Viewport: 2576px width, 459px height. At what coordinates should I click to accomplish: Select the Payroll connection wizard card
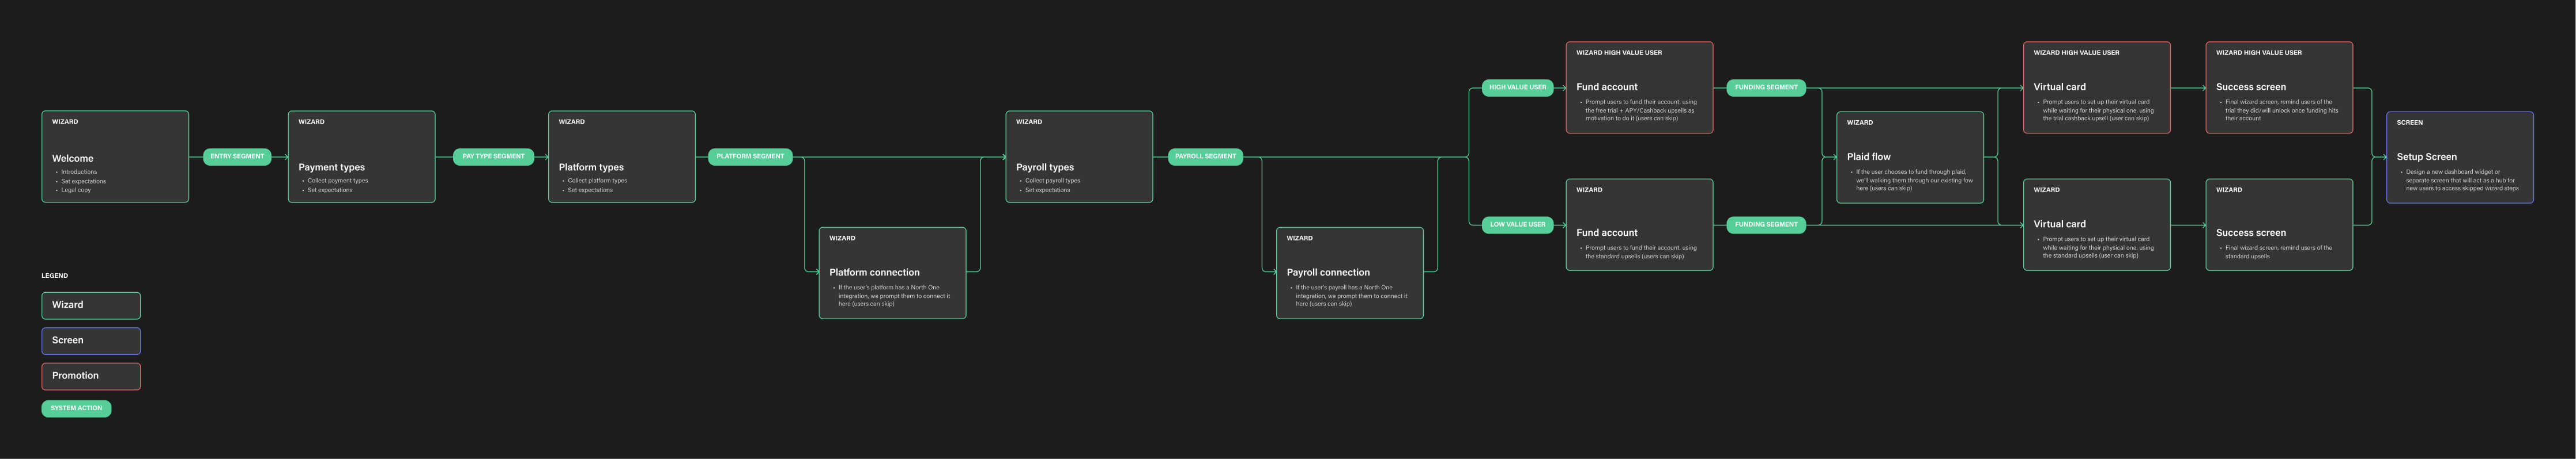tap(1349, 273)
